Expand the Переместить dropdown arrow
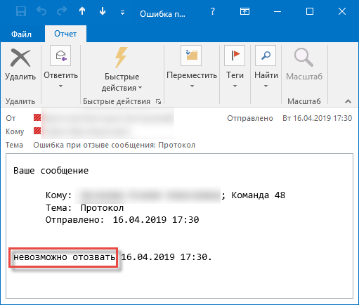Screen dimensions: 359x305 point(192,86)
